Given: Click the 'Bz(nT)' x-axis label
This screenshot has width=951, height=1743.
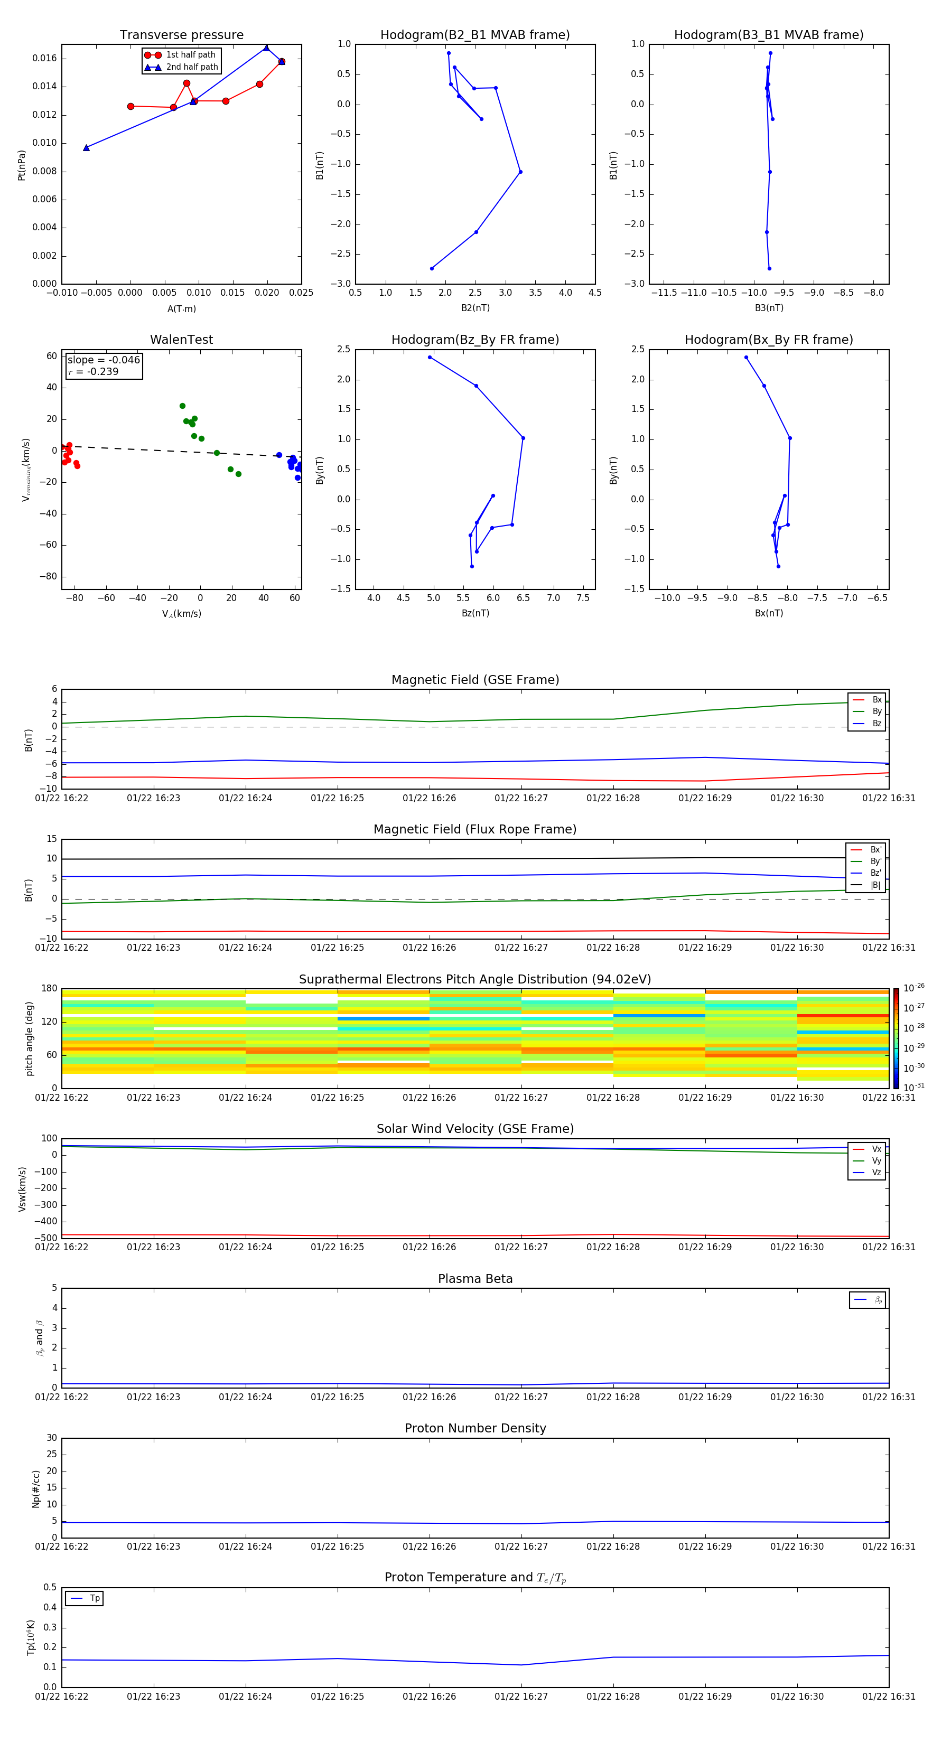Looking at the screenshot, I should pos(475,613).
